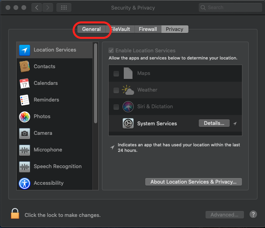Click About Location Services & Privacy button

tap(194, 182)
